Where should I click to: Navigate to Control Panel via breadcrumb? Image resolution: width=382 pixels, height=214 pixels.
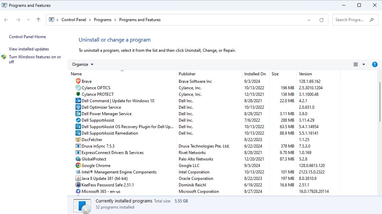click(x=74, y=20)
